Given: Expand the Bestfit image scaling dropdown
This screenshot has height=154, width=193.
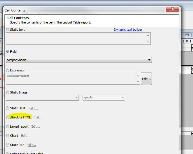Looking at the screenshot, I should pyautogui.click(x=104, y=98).
